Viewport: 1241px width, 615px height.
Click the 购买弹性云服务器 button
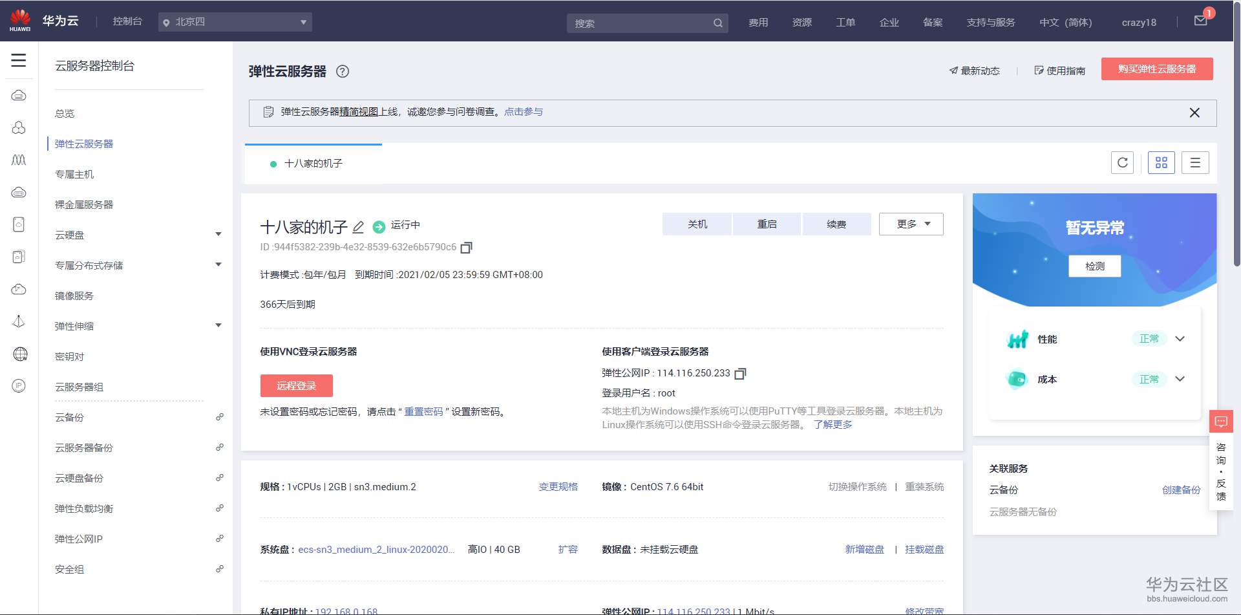pos(1157,69)
